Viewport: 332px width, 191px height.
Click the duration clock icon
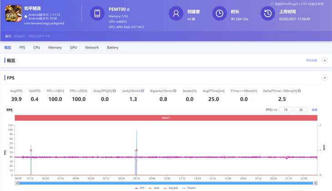[219, 14]
